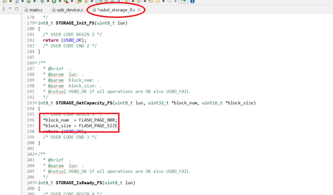Click the green Run play toolbar icon
Viewport: 333px width, 195px height.
tap(54, 1)
